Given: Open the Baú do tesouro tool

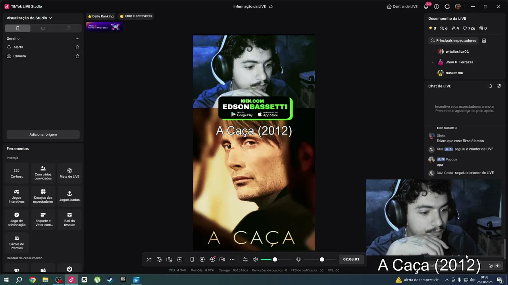Looking at the screenshot, I should click(69, 219).
